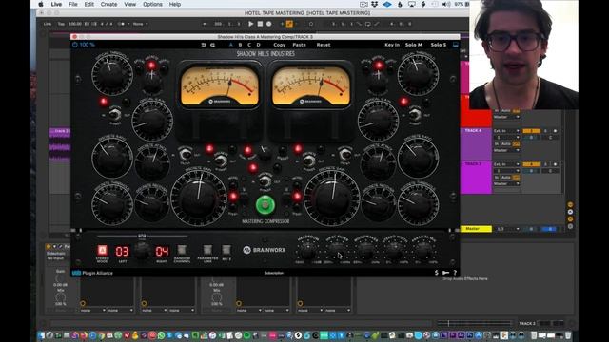The height and width of the screenshot is (342, 609).
Task: Open TRACK 3 input channel dropdown
Action: coord(506,171)
